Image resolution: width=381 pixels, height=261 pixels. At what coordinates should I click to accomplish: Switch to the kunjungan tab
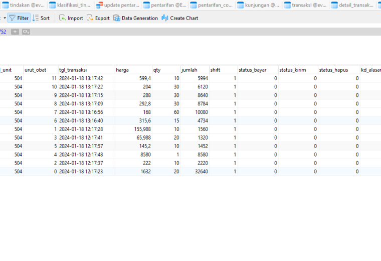[258, 5]
